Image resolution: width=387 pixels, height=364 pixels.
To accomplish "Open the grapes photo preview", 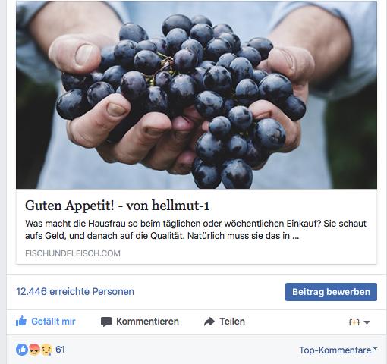I will click(197, 95).
